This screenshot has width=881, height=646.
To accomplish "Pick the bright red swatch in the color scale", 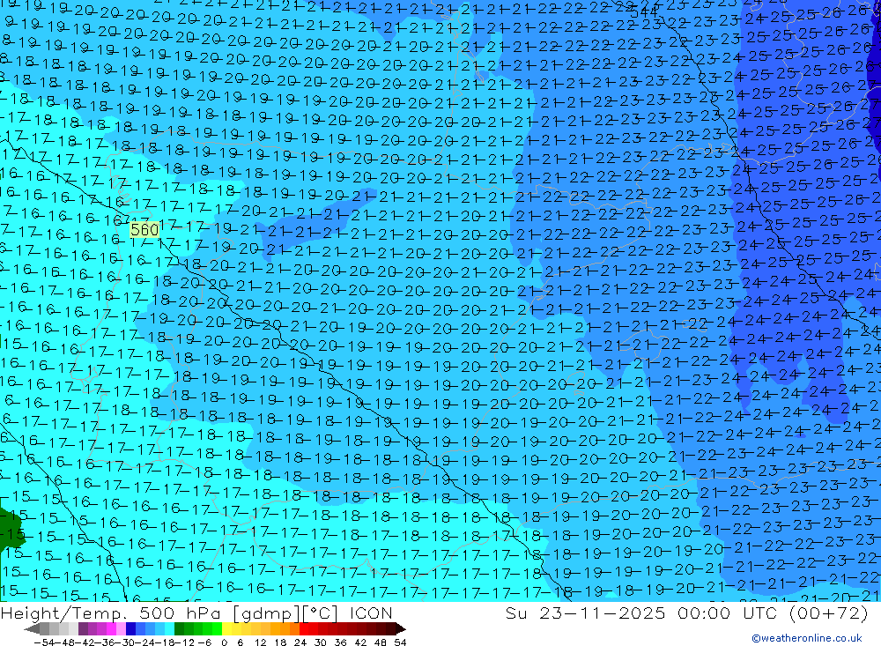I will 304,628.
